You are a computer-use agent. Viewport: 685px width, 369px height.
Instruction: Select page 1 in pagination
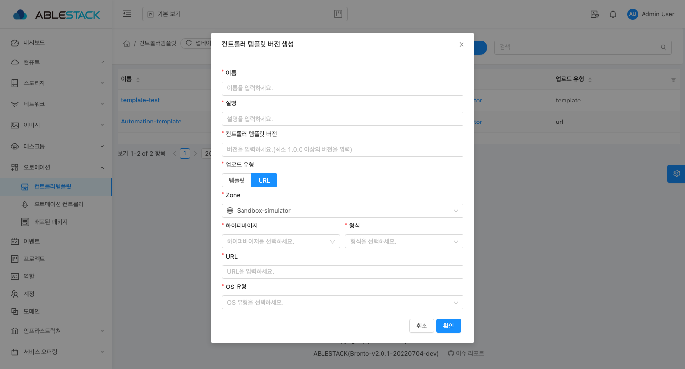click(185, 153)
